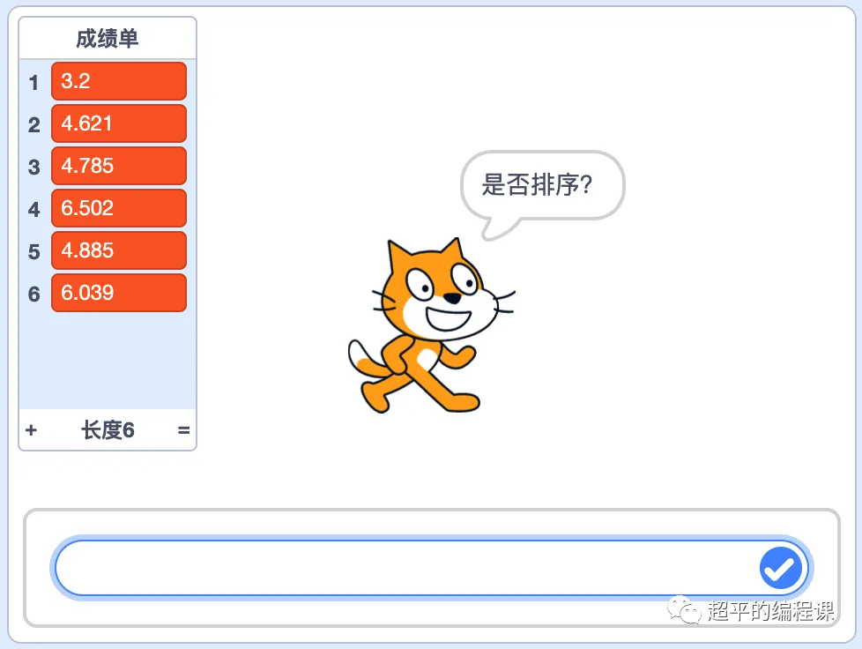Select list item 4 with value 6.502
The width and height of the screenshot is (862, 649).
tap(119, 208)
